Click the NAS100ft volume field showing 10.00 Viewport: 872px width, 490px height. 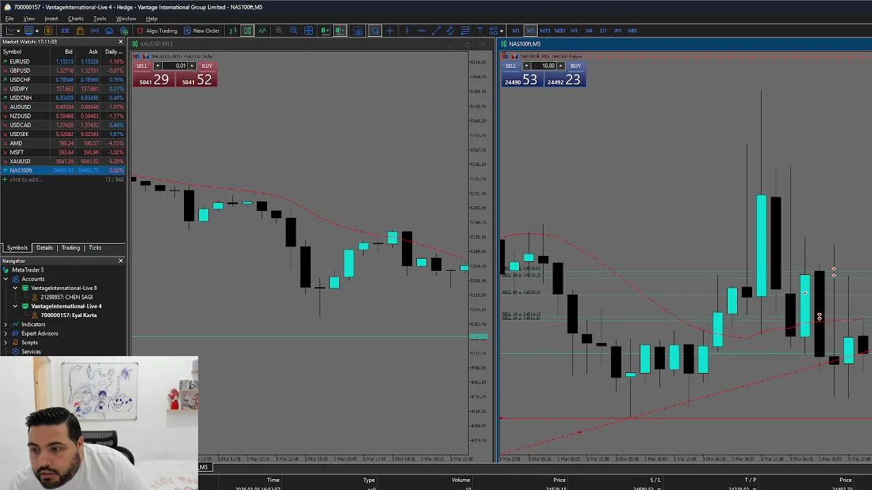tap(543, 66)
